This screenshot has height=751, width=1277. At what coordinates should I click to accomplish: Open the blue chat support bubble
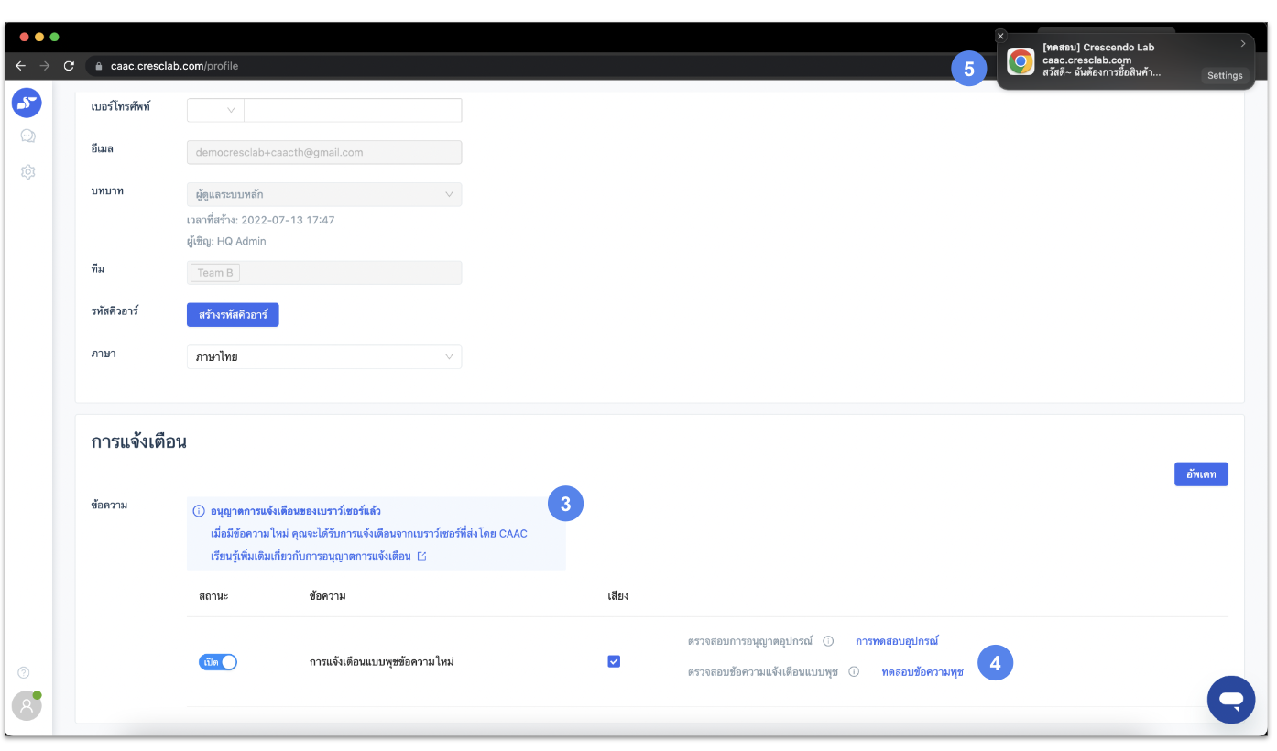[1230, 701]
